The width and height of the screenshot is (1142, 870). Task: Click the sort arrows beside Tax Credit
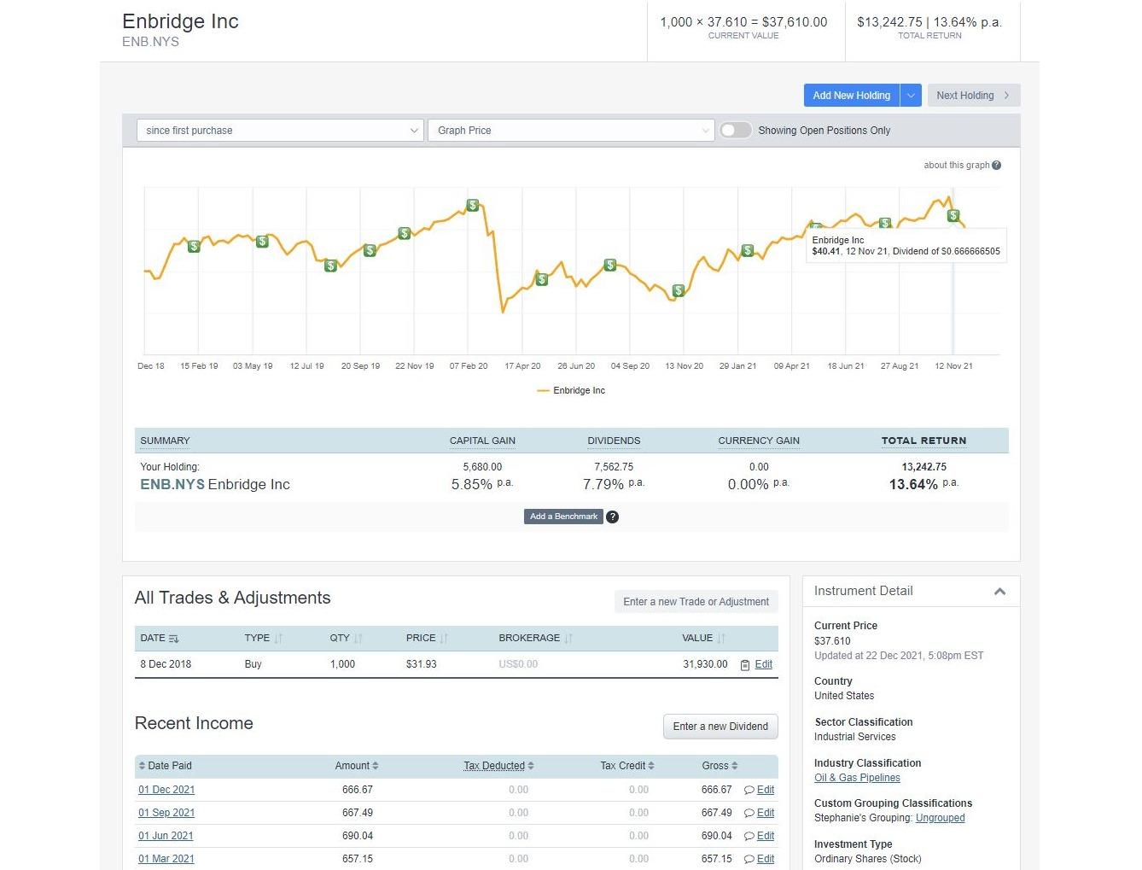point(651,766)
